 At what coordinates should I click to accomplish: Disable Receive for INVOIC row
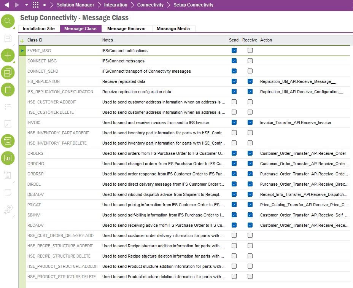click(250, 123)
